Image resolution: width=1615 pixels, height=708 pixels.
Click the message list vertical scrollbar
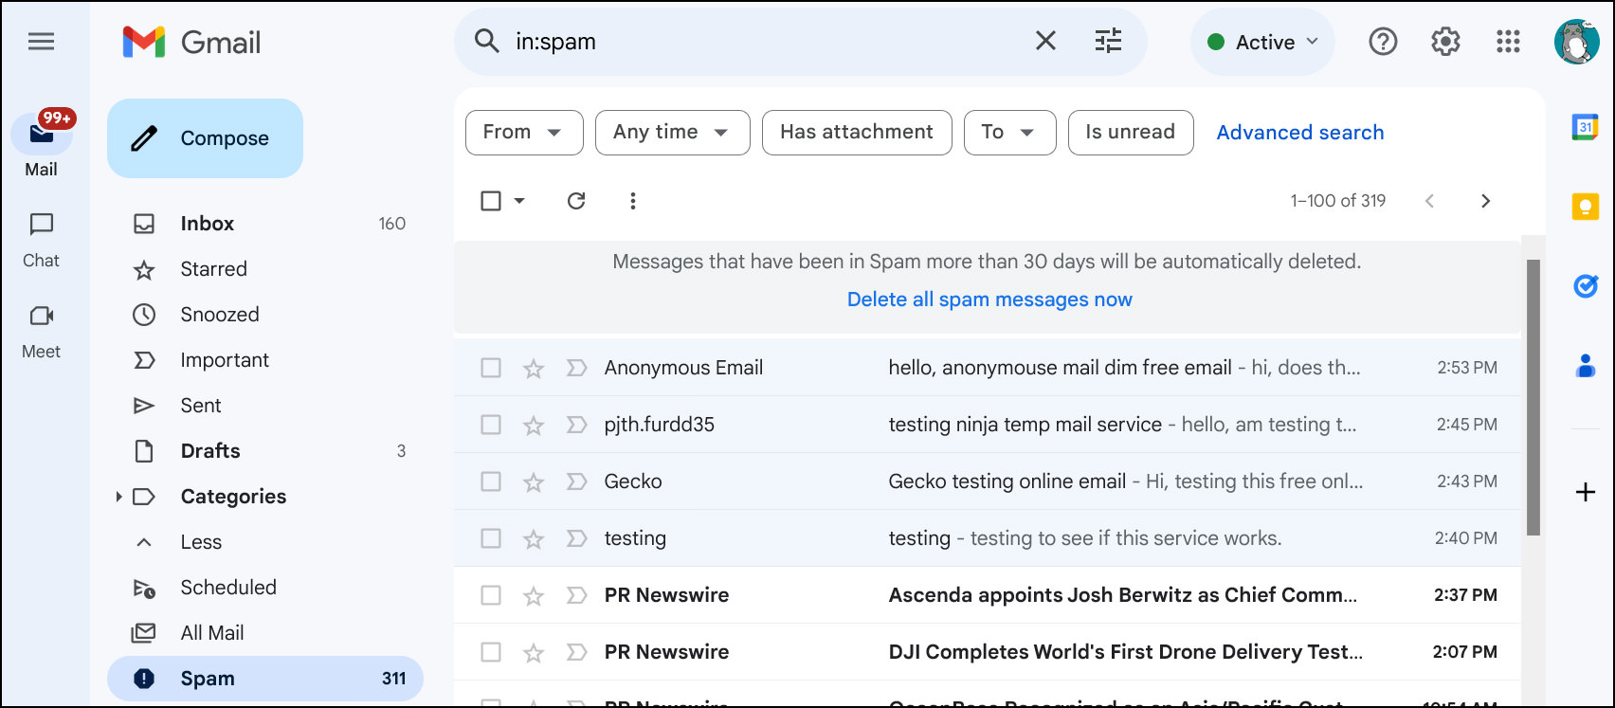coord(1533,398)
